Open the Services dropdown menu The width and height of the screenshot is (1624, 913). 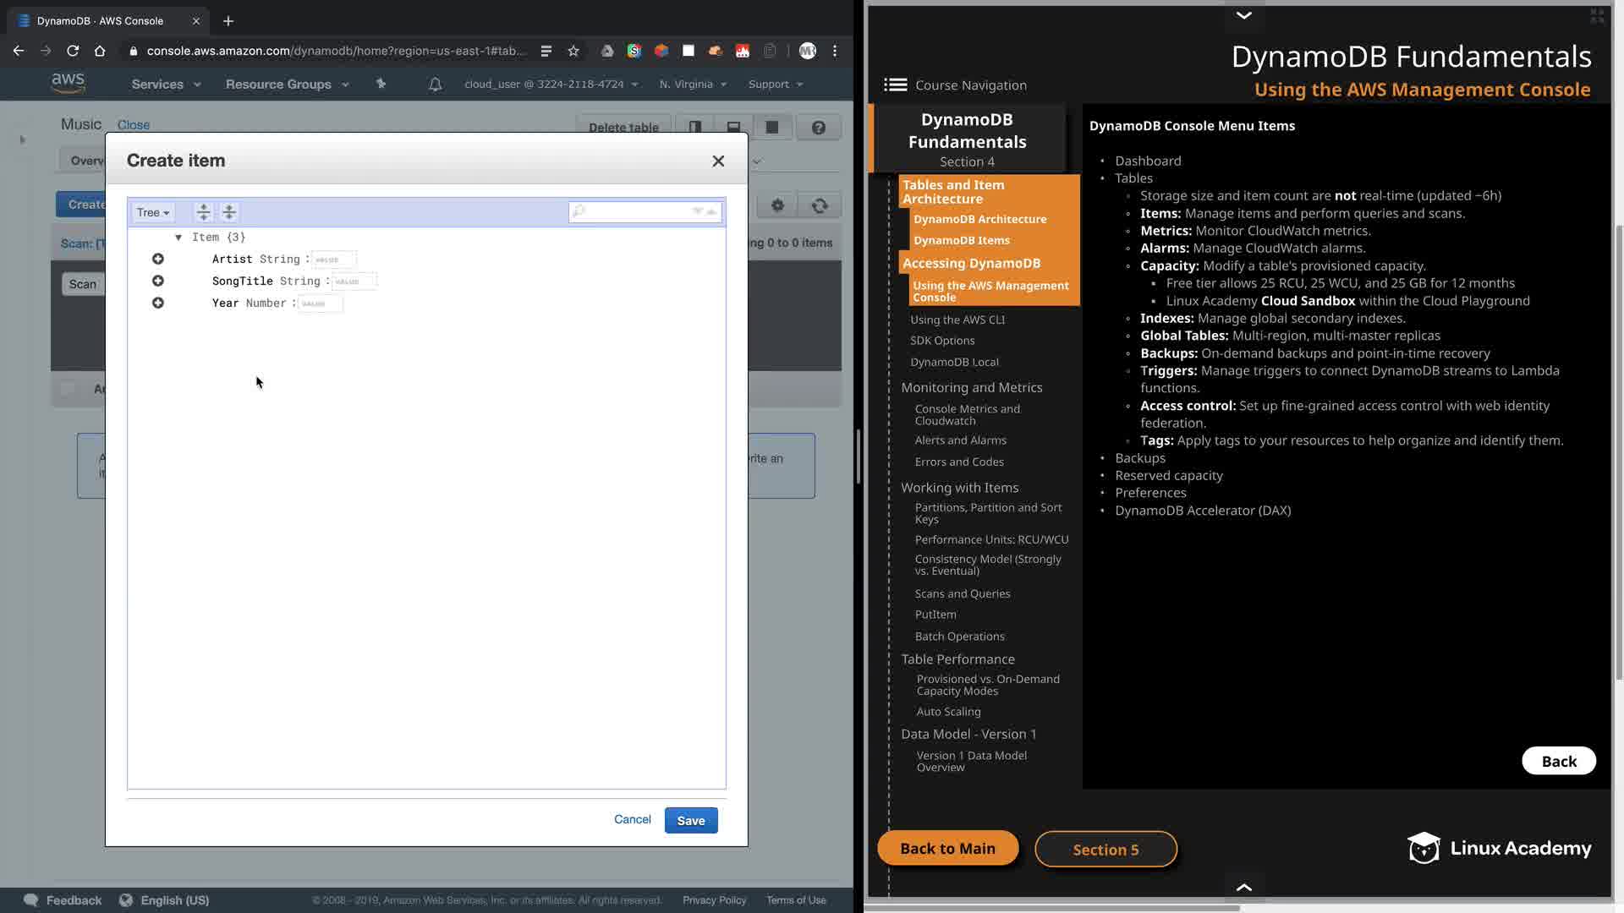[166, 85]
